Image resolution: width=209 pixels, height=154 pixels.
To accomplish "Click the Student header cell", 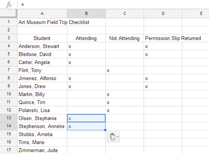I will tap(42, 38).
